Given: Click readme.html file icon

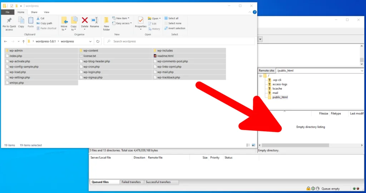Looking at the screenshot, I should point(155,56).
